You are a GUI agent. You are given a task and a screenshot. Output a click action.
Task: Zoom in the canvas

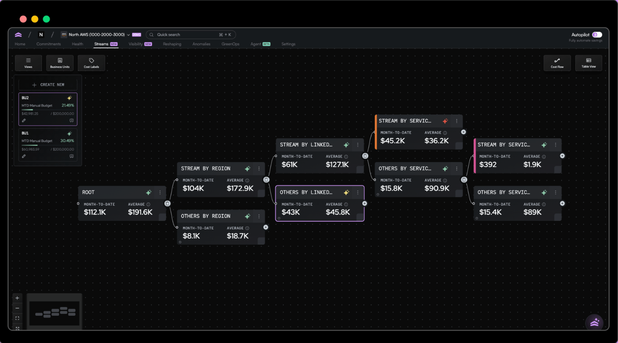(17, 298)
